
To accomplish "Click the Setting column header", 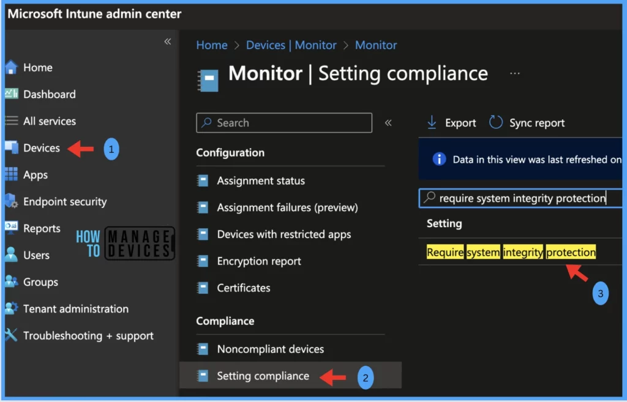I will point(444,223).
